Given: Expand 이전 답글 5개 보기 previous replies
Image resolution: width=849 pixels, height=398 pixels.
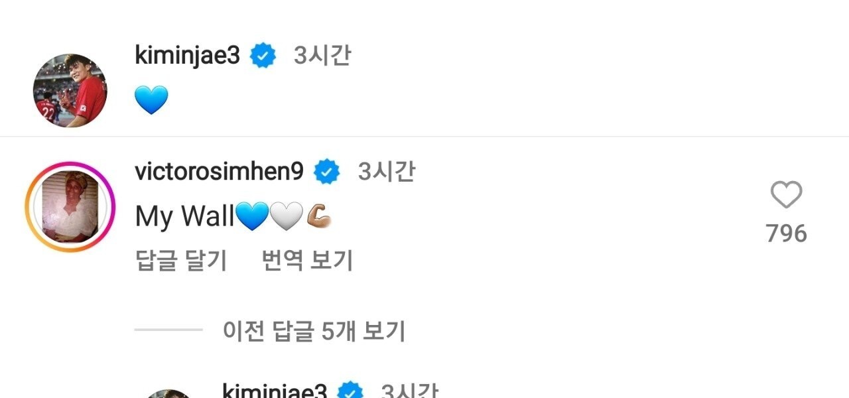Looking at the screenshot, I should (x=314, y=330).
